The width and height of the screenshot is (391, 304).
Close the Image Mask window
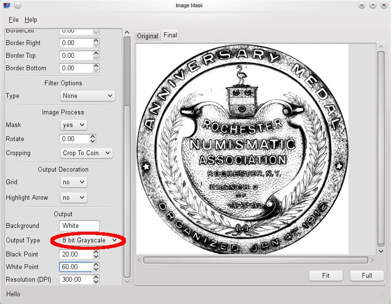tap(384, 5)
